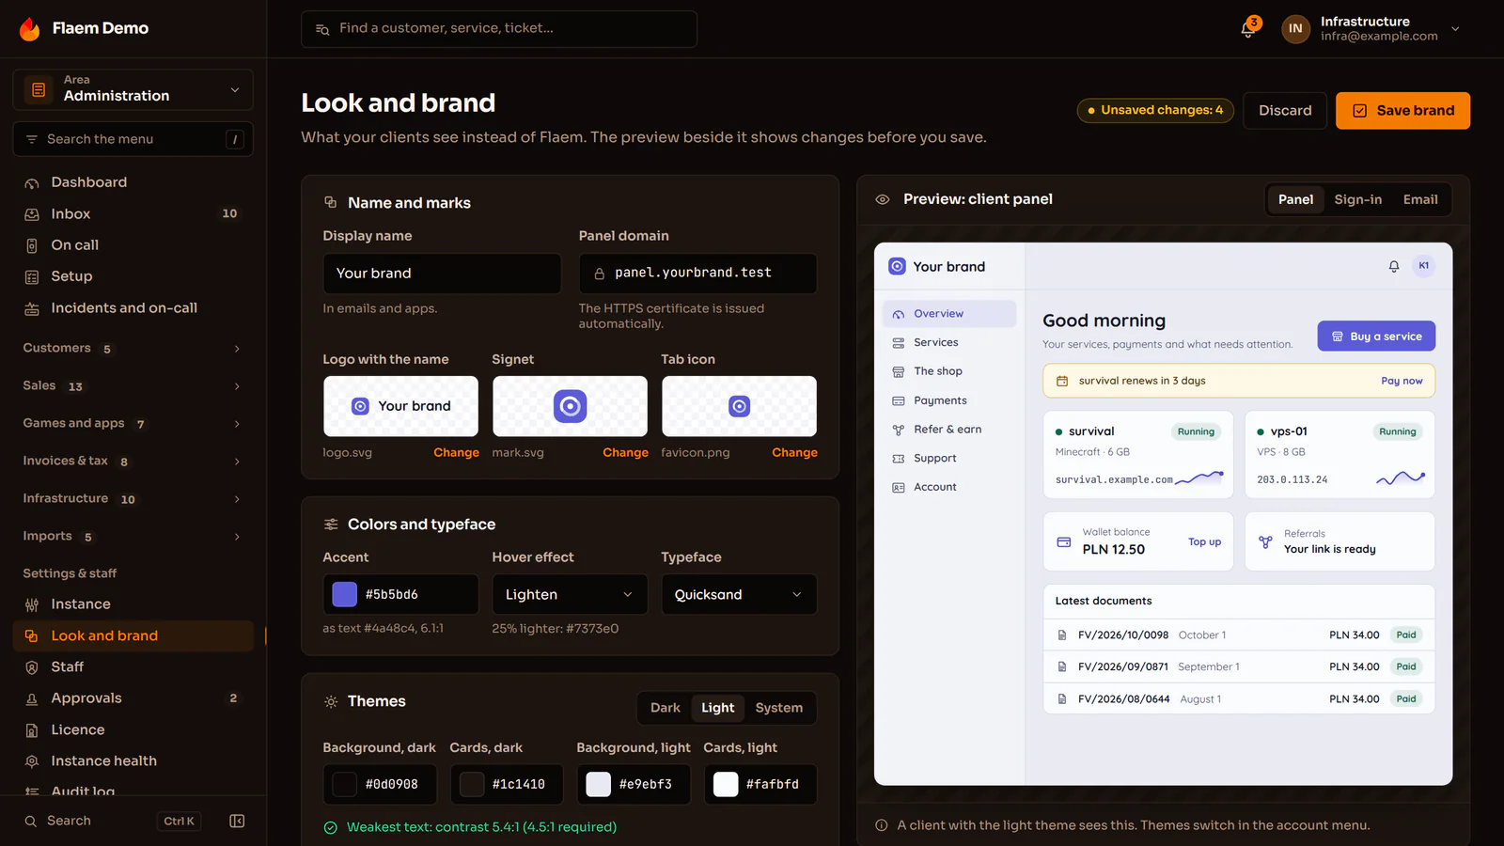Viewport: 1504px width, 846px height.
Task: Open the account menu chevron at top right
Action: pos(1455,29)
